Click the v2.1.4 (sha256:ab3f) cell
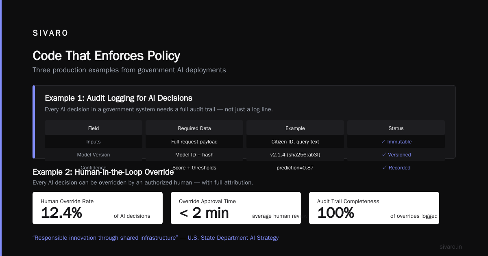This screenshot has width=488, height=256. (295, 155)
